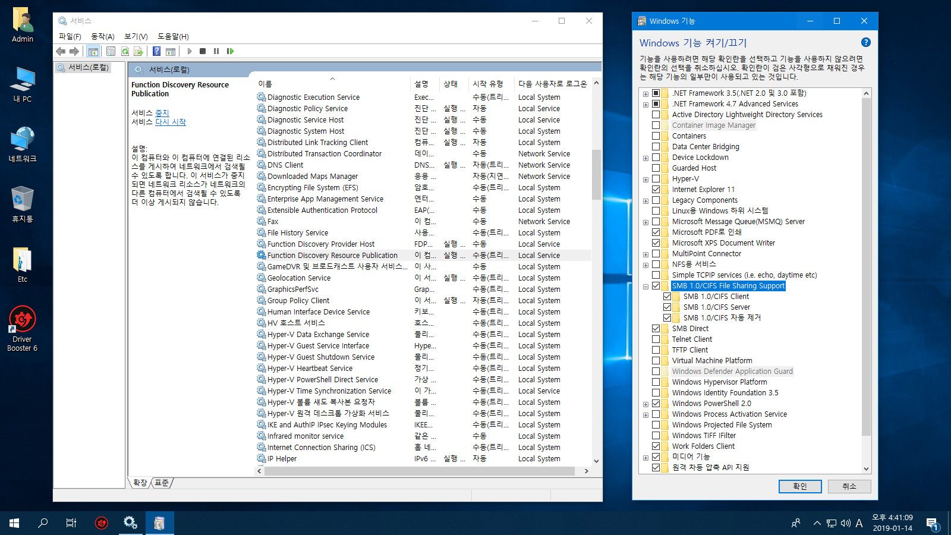Toggle the Show/Hide Action Pane icon

(x=171, y=51)
